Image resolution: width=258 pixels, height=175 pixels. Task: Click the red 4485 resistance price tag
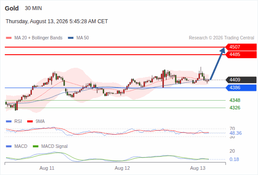(x=241, y=55)
